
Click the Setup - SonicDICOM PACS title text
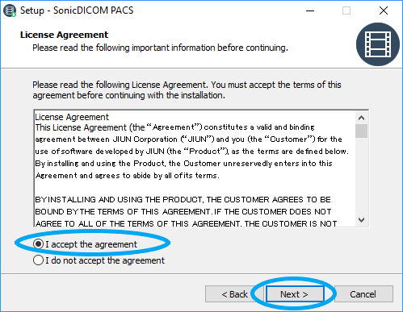click(x=77, y=10)
